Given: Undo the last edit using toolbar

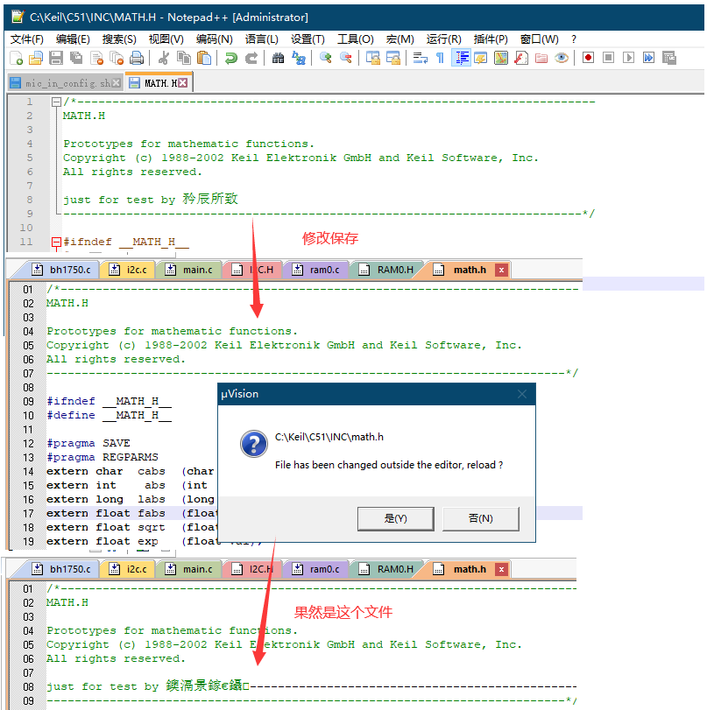Looking at the screenshot, I should pyautogui.click(x=231, y=58).
